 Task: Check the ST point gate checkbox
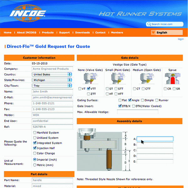click(107, 89)
